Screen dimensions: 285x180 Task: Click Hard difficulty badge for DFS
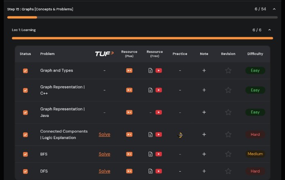click(x=255, y=171)
